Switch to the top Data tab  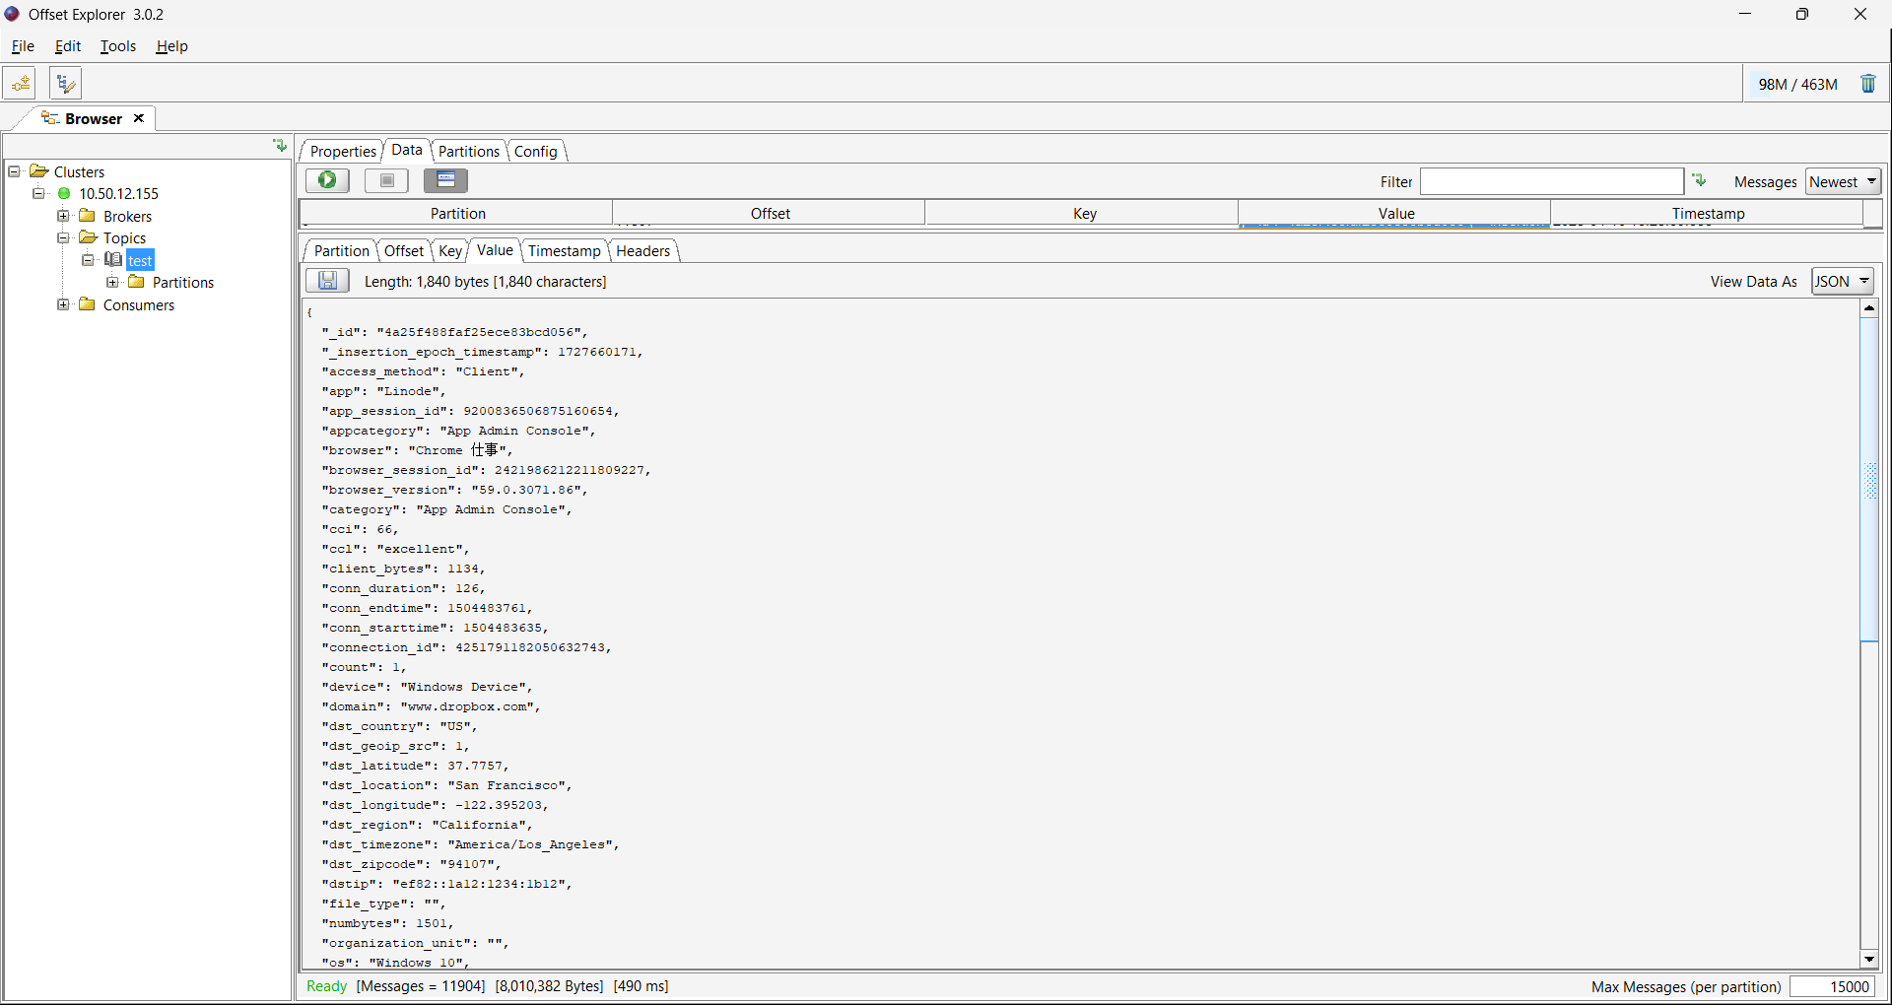(407, 150)
